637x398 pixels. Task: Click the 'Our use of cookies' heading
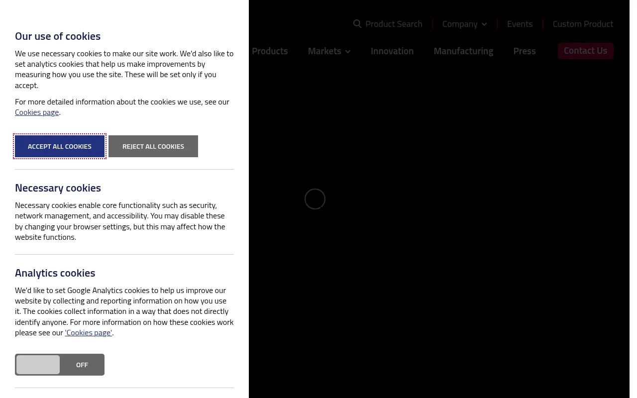coord(58,36)
